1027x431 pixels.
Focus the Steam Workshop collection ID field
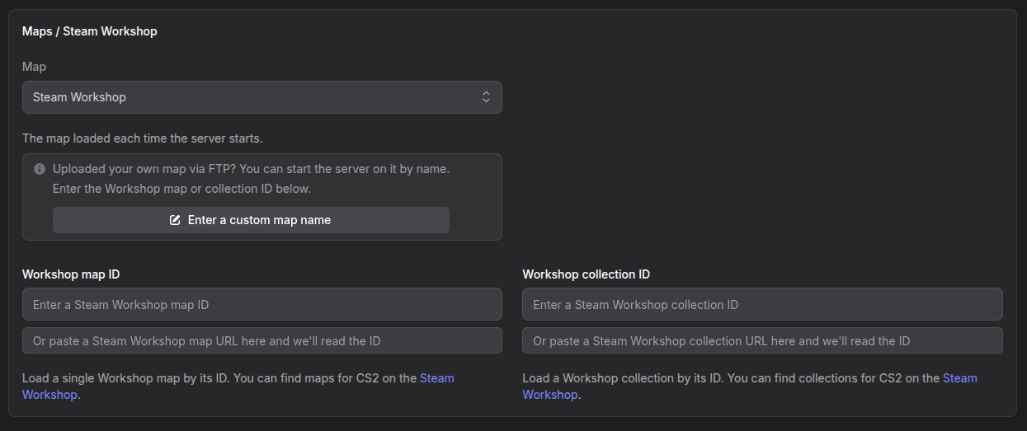point(762,304)
